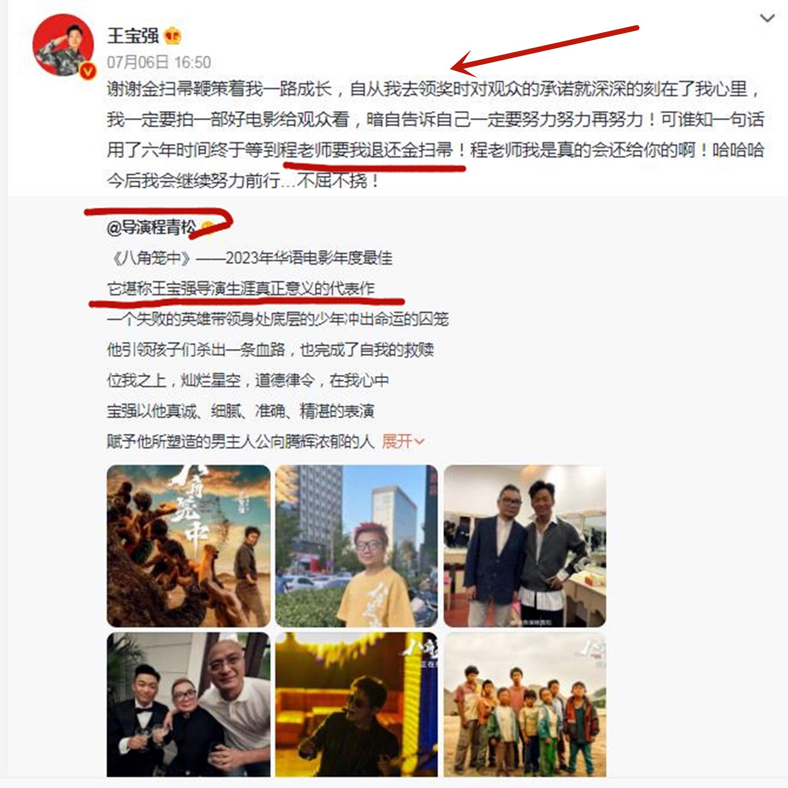This screenshot has height=788, width=788.
Task: Click the underlined 程老师要我退还金扫帚 sentence
Action: pos(366,150)
